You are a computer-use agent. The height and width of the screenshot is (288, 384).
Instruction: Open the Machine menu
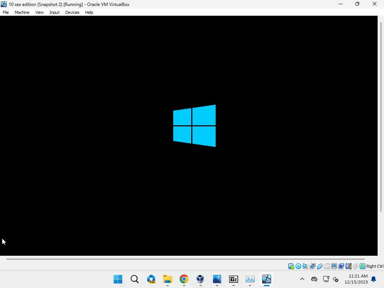22,12
